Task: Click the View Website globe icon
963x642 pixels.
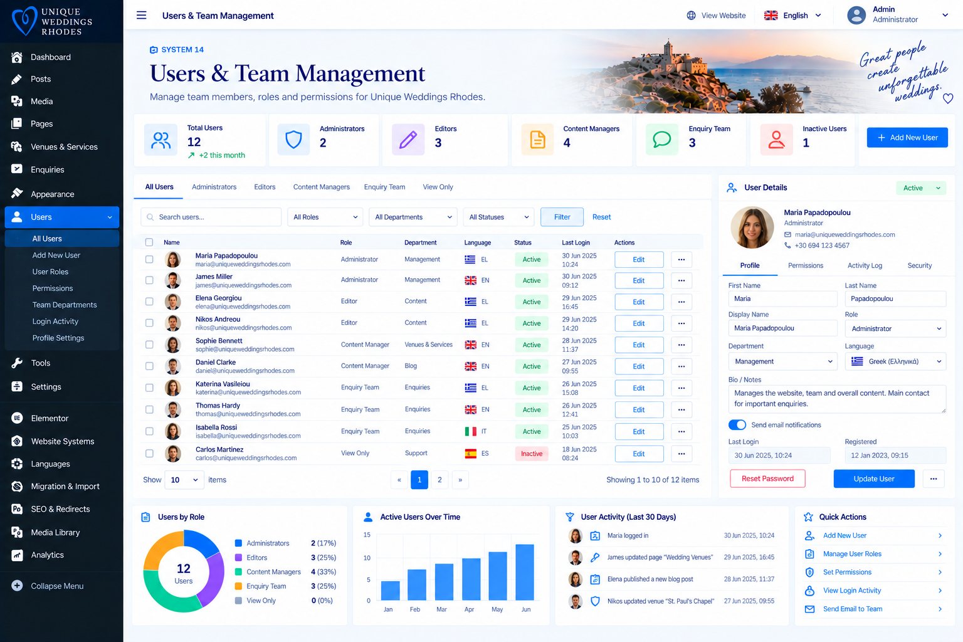Action: click(x=691, y=16)
